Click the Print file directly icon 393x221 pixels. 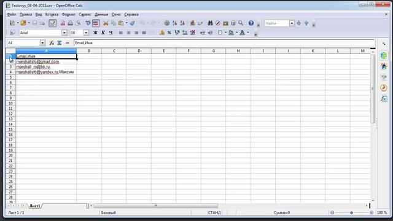tap(71, 23)
